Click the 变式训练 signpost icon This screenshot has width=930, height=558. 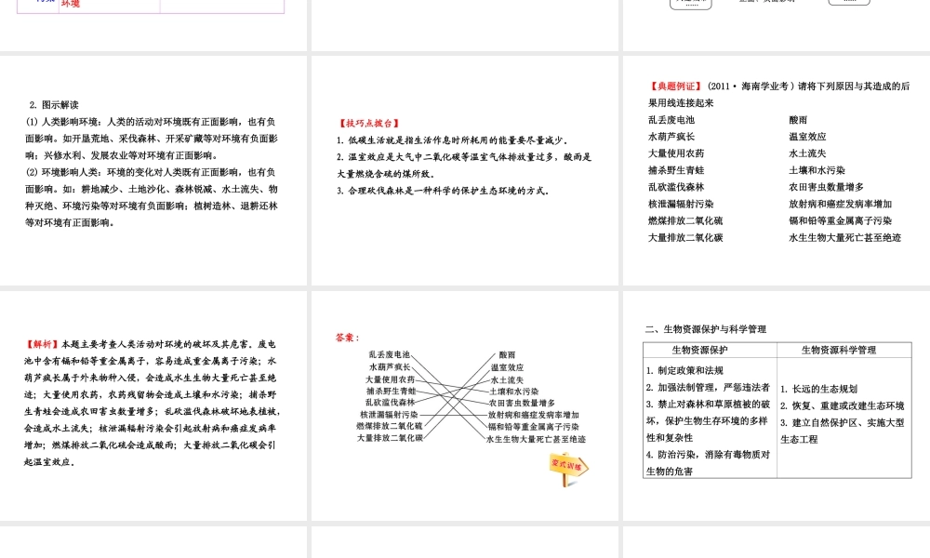pyautogui.click(x=569, y=471)
